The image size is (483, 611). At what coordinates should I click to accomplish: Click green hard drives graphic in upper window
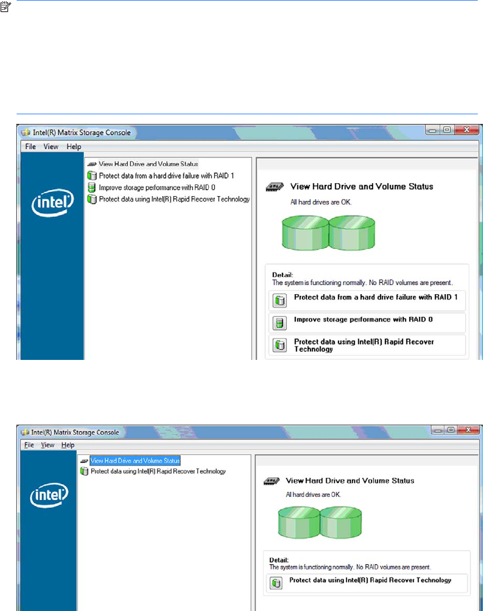(328, 233)
